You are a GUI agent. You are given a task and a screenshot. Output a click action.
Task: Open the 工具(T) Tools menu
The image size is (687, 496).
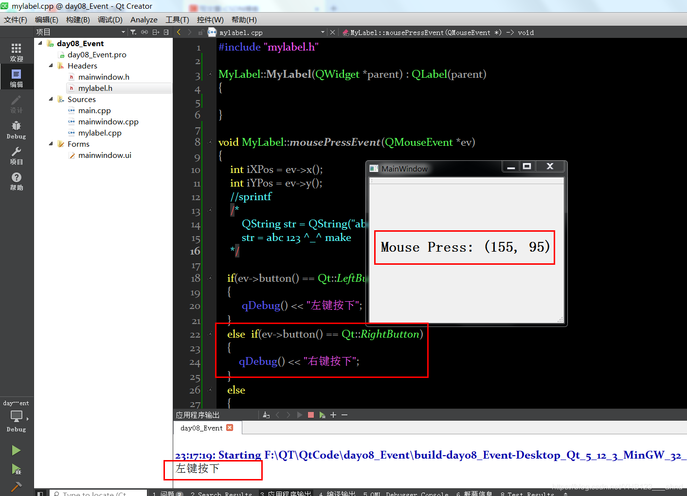tap(177, 19)
